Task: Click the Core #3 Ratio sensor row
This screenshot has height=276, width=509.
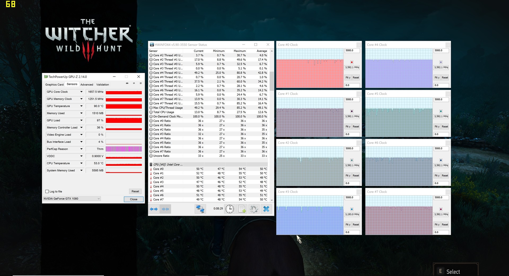Action: click(208, 134)
